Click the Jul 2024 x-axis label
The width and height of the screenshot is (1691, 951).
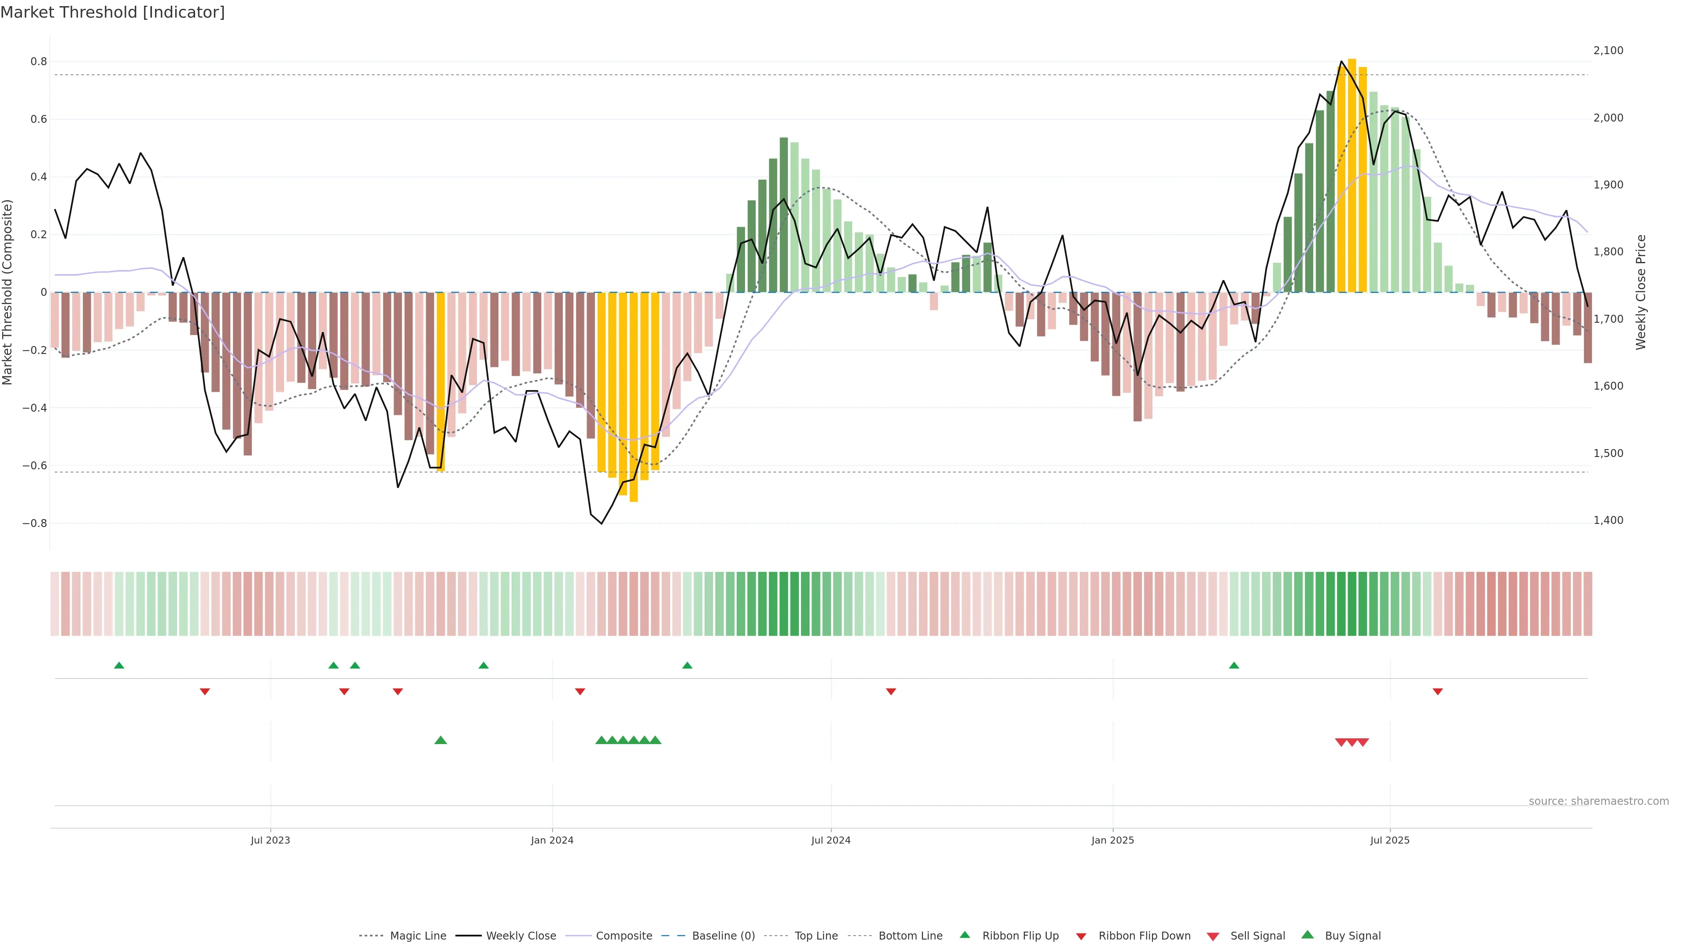(x=831, y=840)
